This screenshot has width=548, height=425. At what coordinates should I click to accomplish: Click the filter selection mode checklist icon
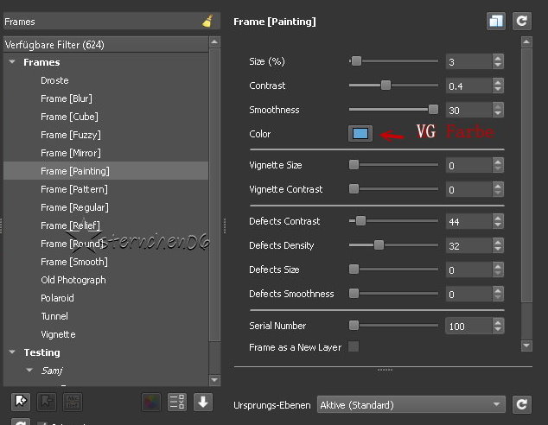(x=177, y=402)
